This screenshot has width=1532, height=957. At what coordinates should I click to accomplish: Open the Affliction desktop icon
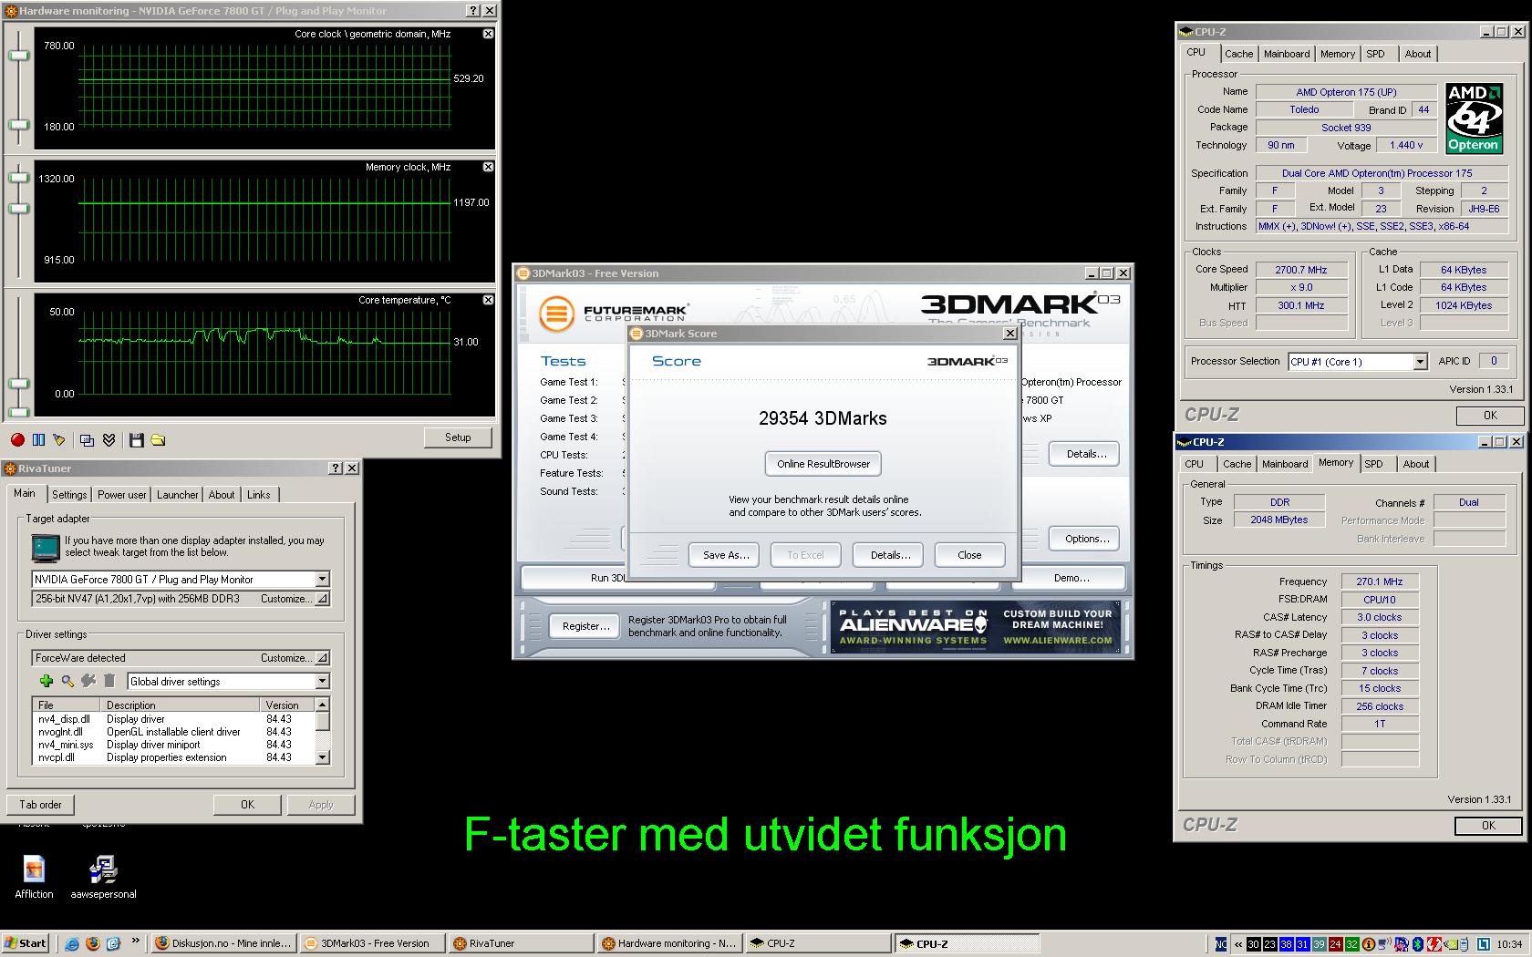tap(34, 877)
